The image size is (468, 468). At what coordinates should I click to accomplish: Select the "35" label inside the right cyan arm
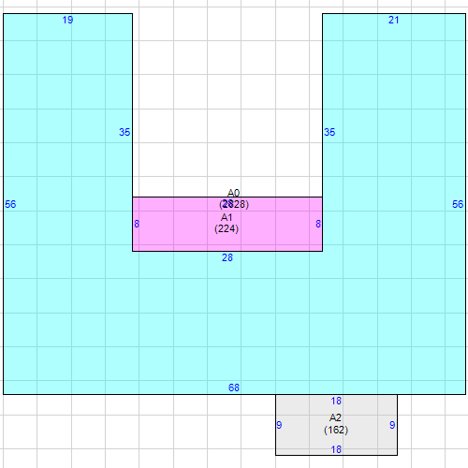[x=329, y=132]
